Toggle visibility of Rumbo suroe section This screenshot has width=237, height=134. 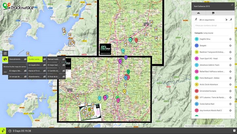click(x=44, y=59)
